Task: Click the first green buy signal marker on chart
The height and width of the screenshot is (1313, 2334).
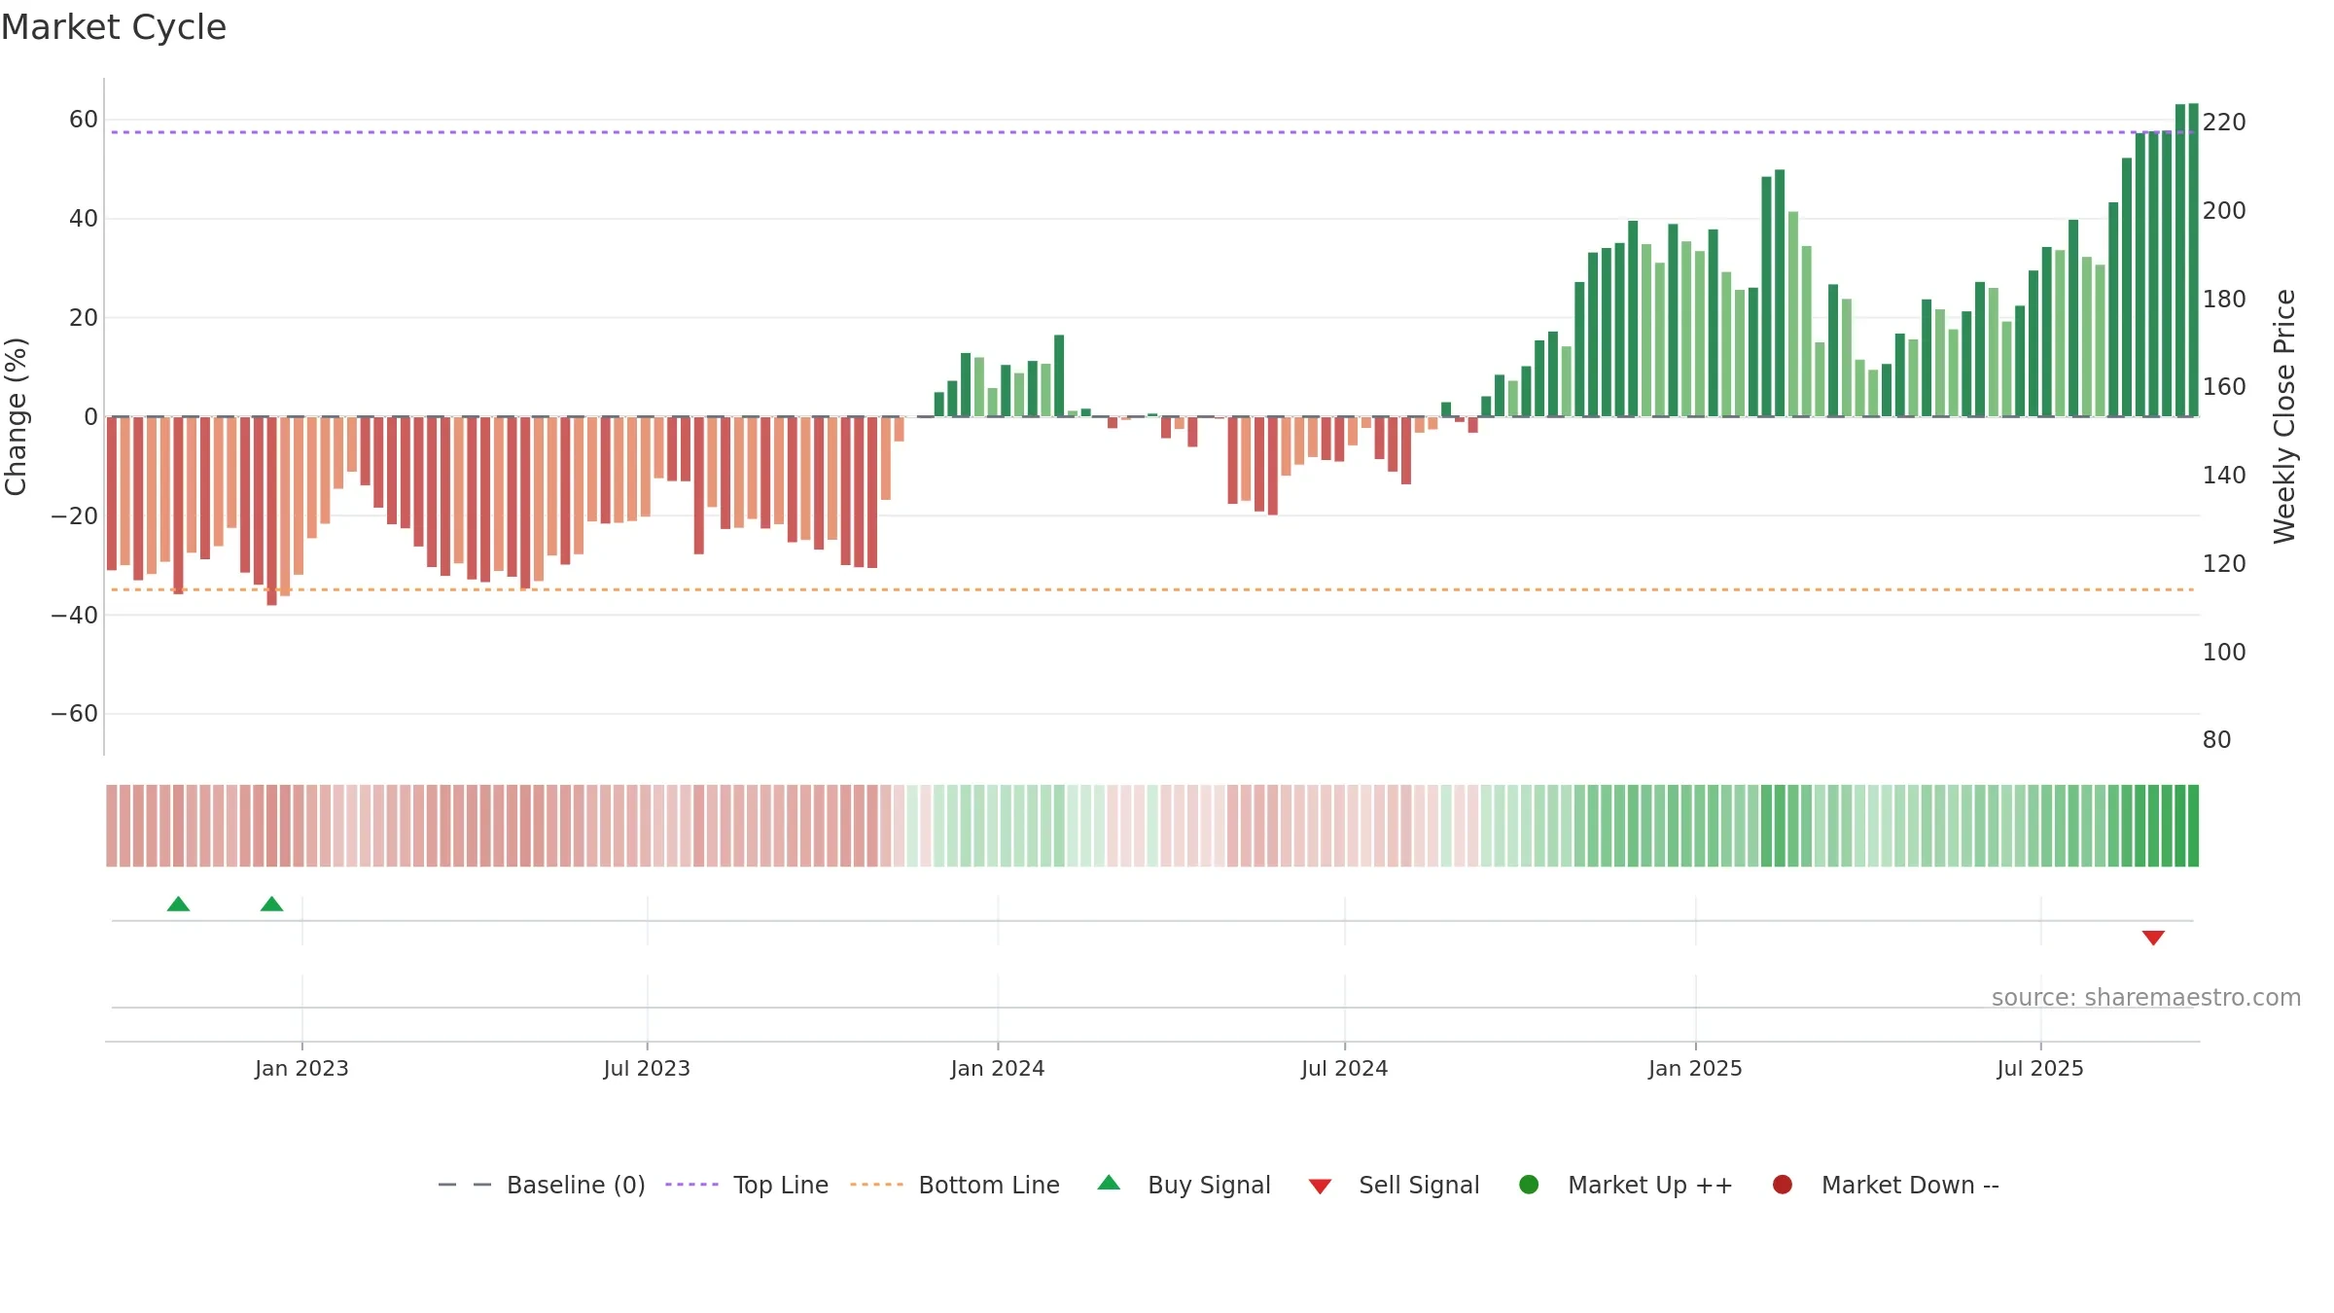Action: pyautogui.click(x=178, y=904)
